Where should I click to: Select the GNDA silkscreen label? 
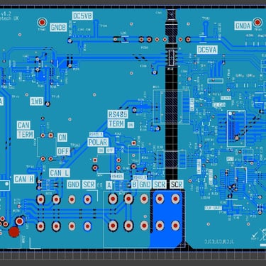[243, 26]
